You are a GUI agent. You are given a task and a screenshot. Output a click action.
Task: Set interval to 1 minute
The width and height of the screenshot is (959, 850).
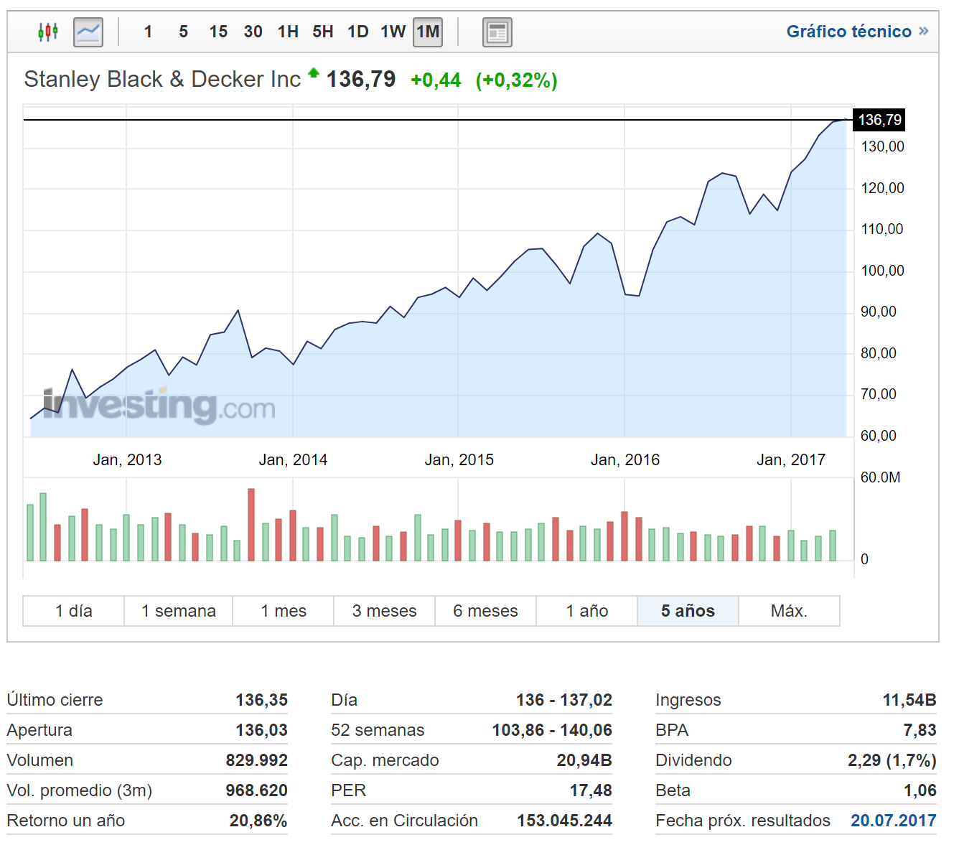click(x=148, y=32)
